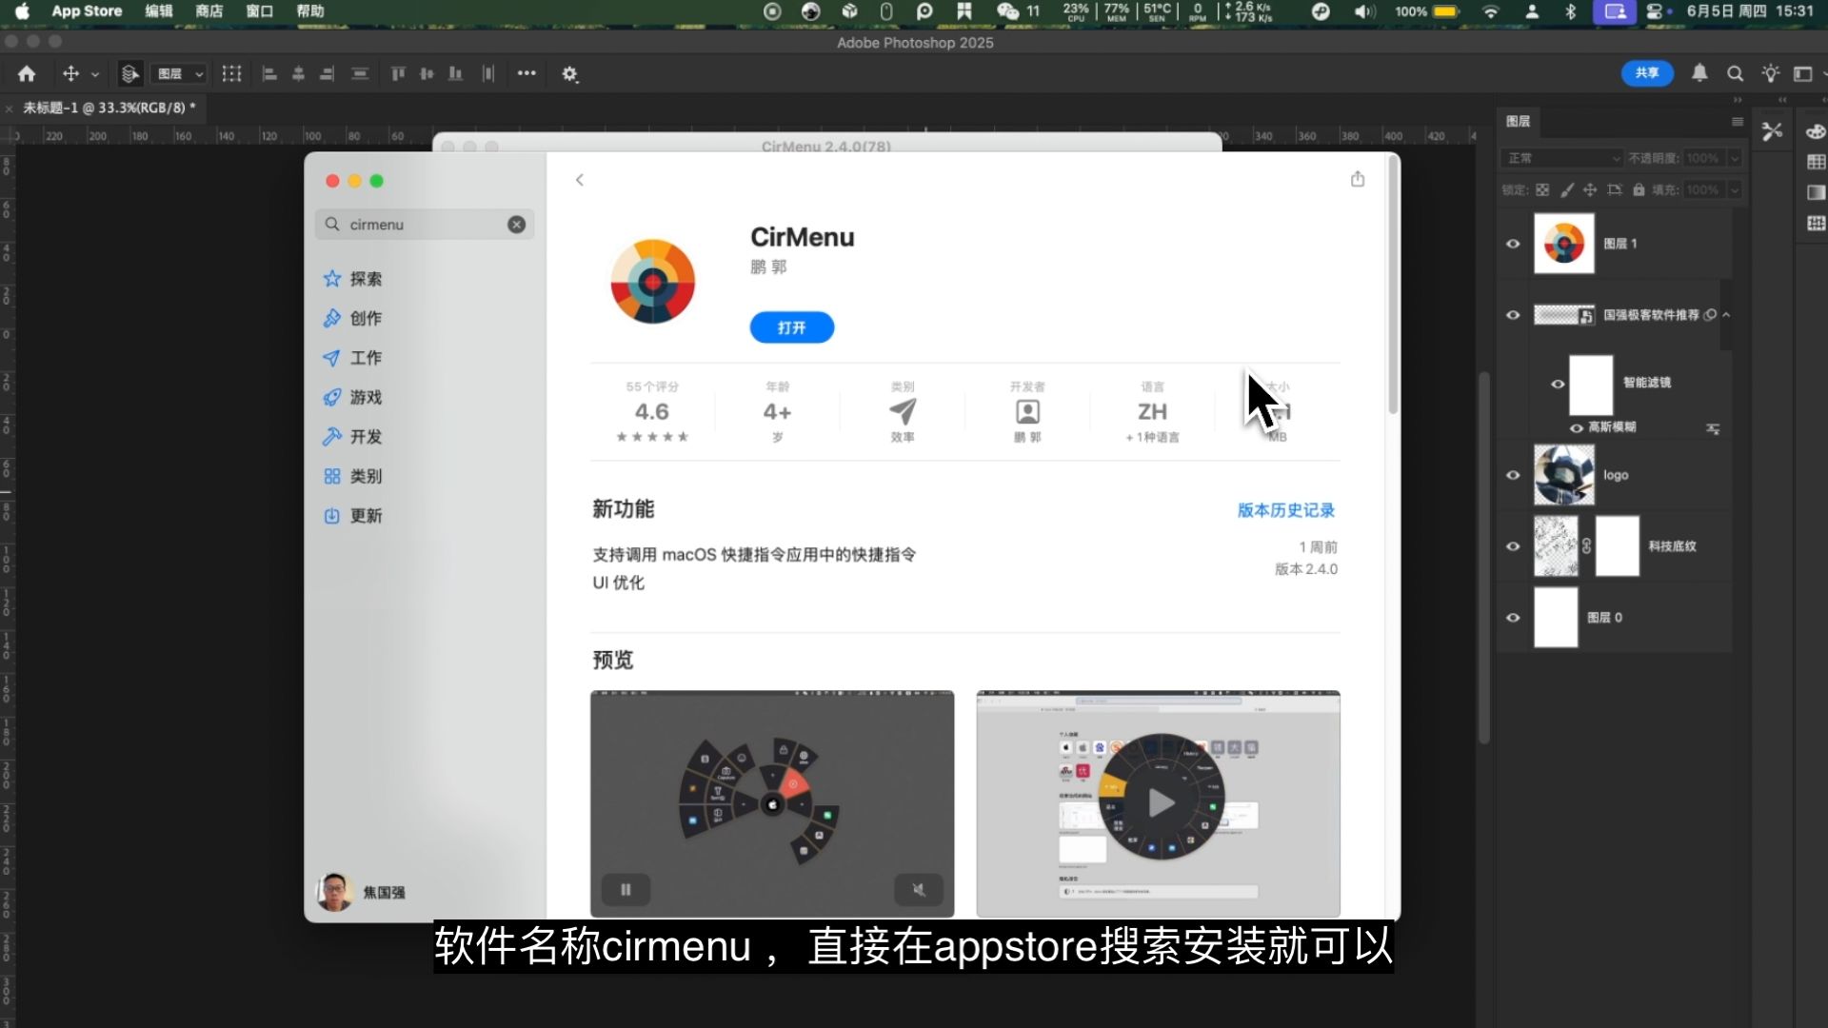
Task: Open Swatches grid panel icon
Action: pos(1816,162)
